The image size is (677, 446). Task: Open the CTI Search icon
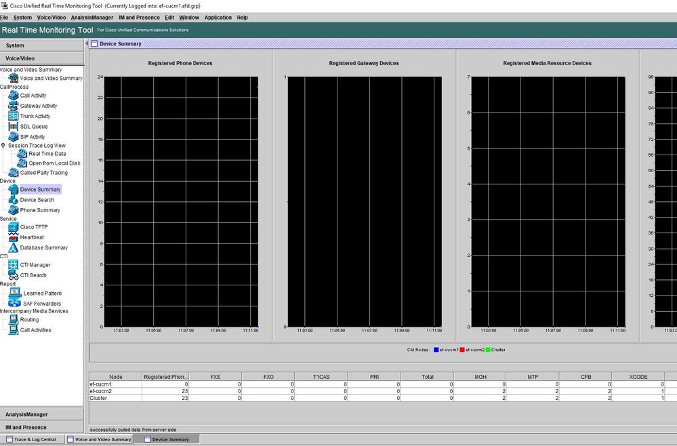click(x=14, y=275)
